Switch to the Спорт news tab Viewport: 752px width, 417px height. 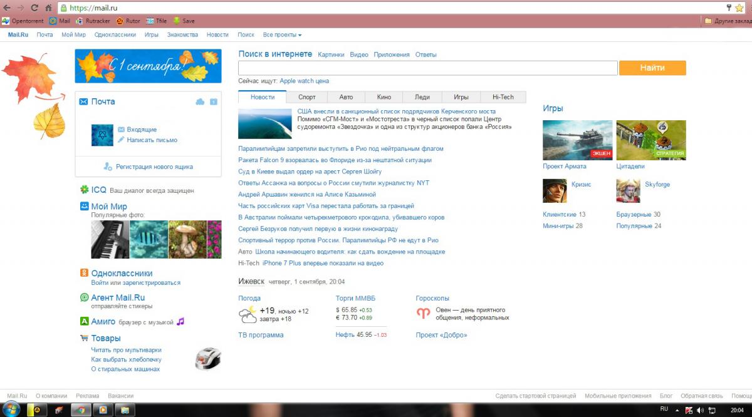pos(307,97)
